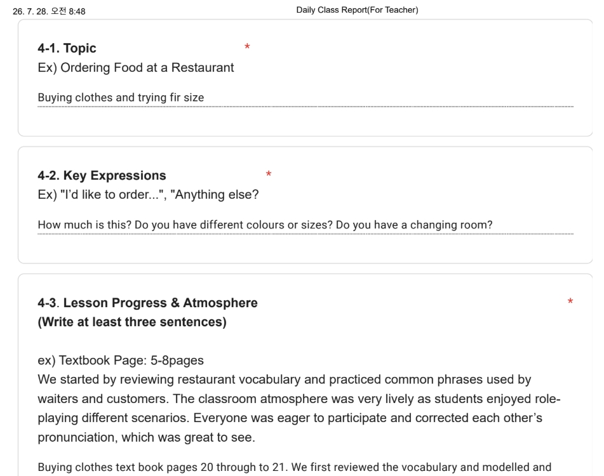Viewport: 604px width, 476px height.
Task: Click the Lesson Progress answer text
Action: coord(294,467)
